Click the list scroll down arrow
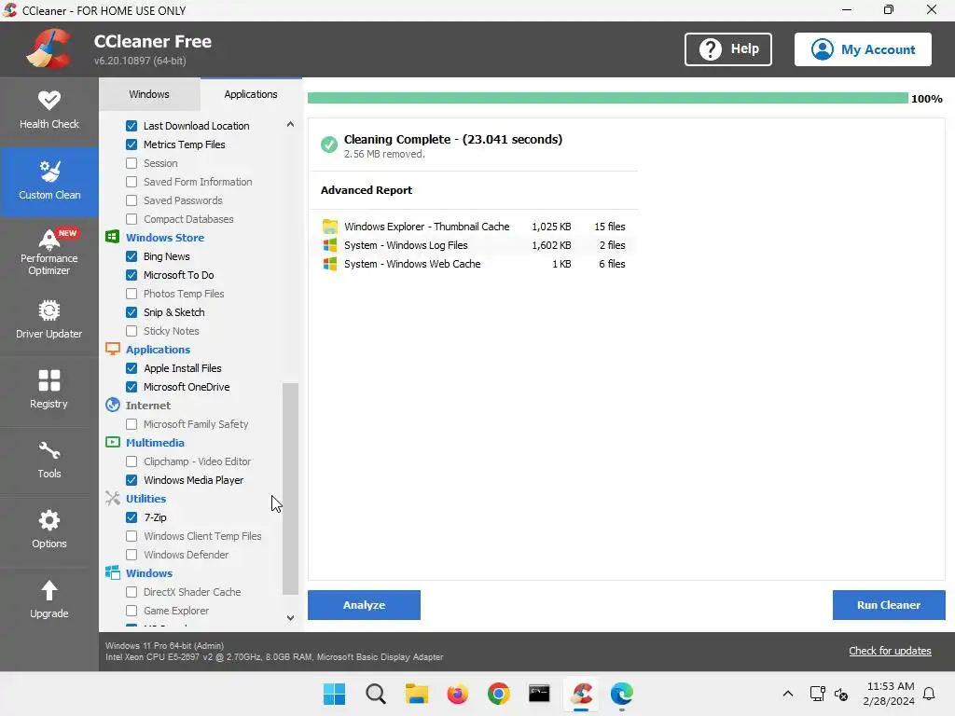This screenshot has width=955, height=716. 291,618
